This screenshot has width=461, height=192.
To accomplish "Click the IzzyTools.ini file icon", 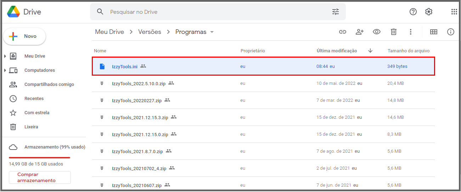I will [102, 66].
